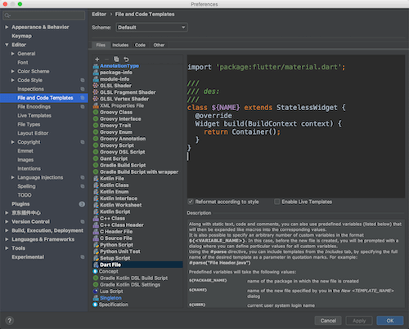Expand the Tools section
The height and width of the screenshot is (329, 409).
pos(7,248)
